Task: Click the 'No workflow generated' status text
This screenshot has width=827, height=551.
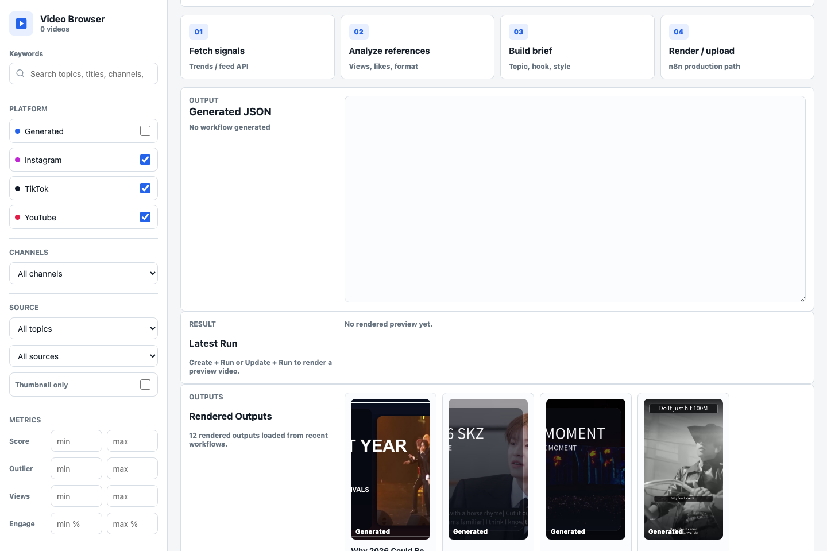Action: (x=230, y=127)
